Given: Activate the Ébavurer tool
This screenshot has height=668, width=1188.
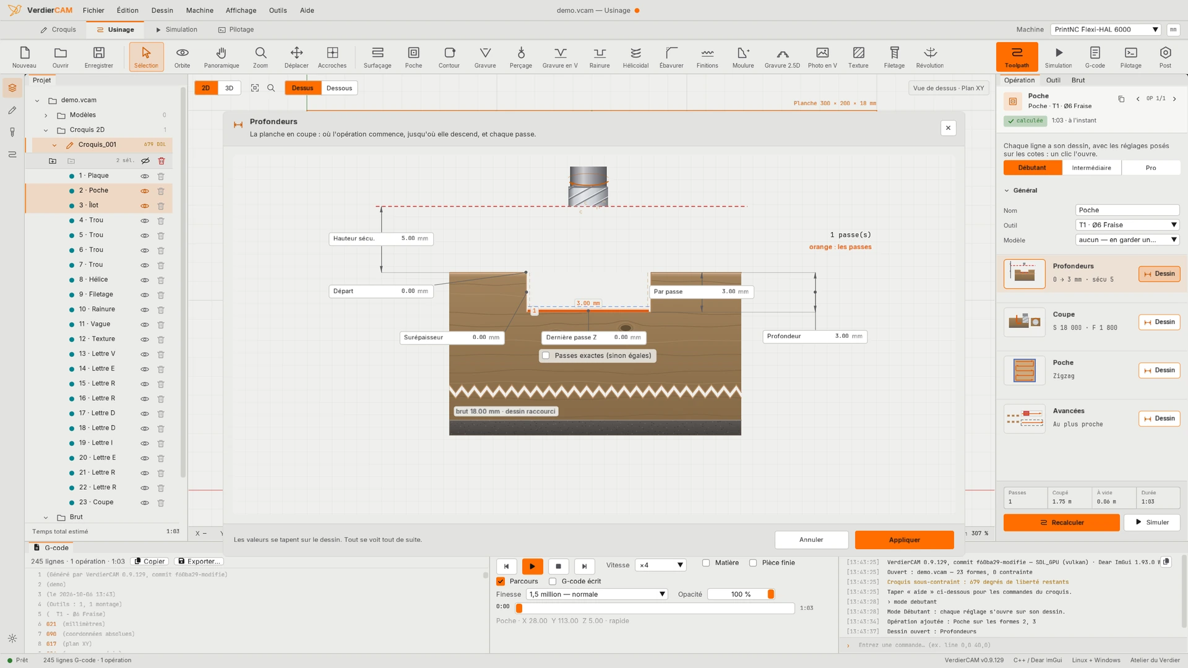Looking at the screenshot, I should pos(671,57).
